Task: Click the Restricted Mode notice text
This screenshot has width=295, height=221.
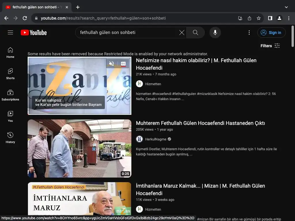Action: 118,54
